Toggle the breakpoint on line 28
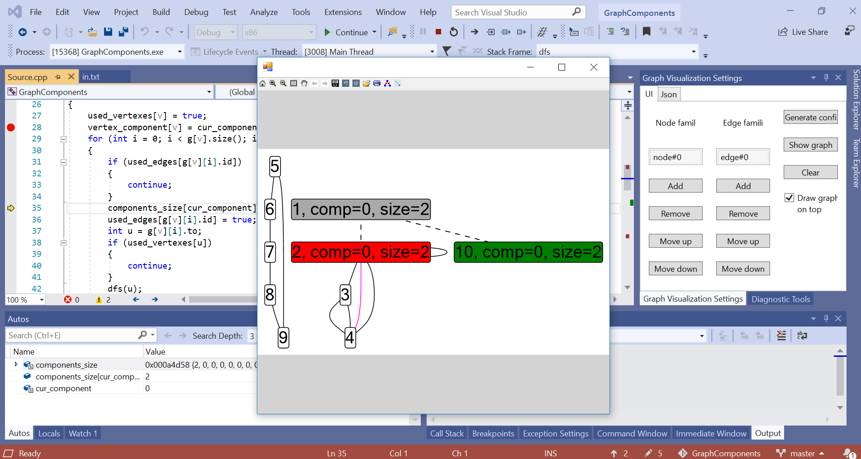Screen dimensions: 861x459 pos(11,128)
